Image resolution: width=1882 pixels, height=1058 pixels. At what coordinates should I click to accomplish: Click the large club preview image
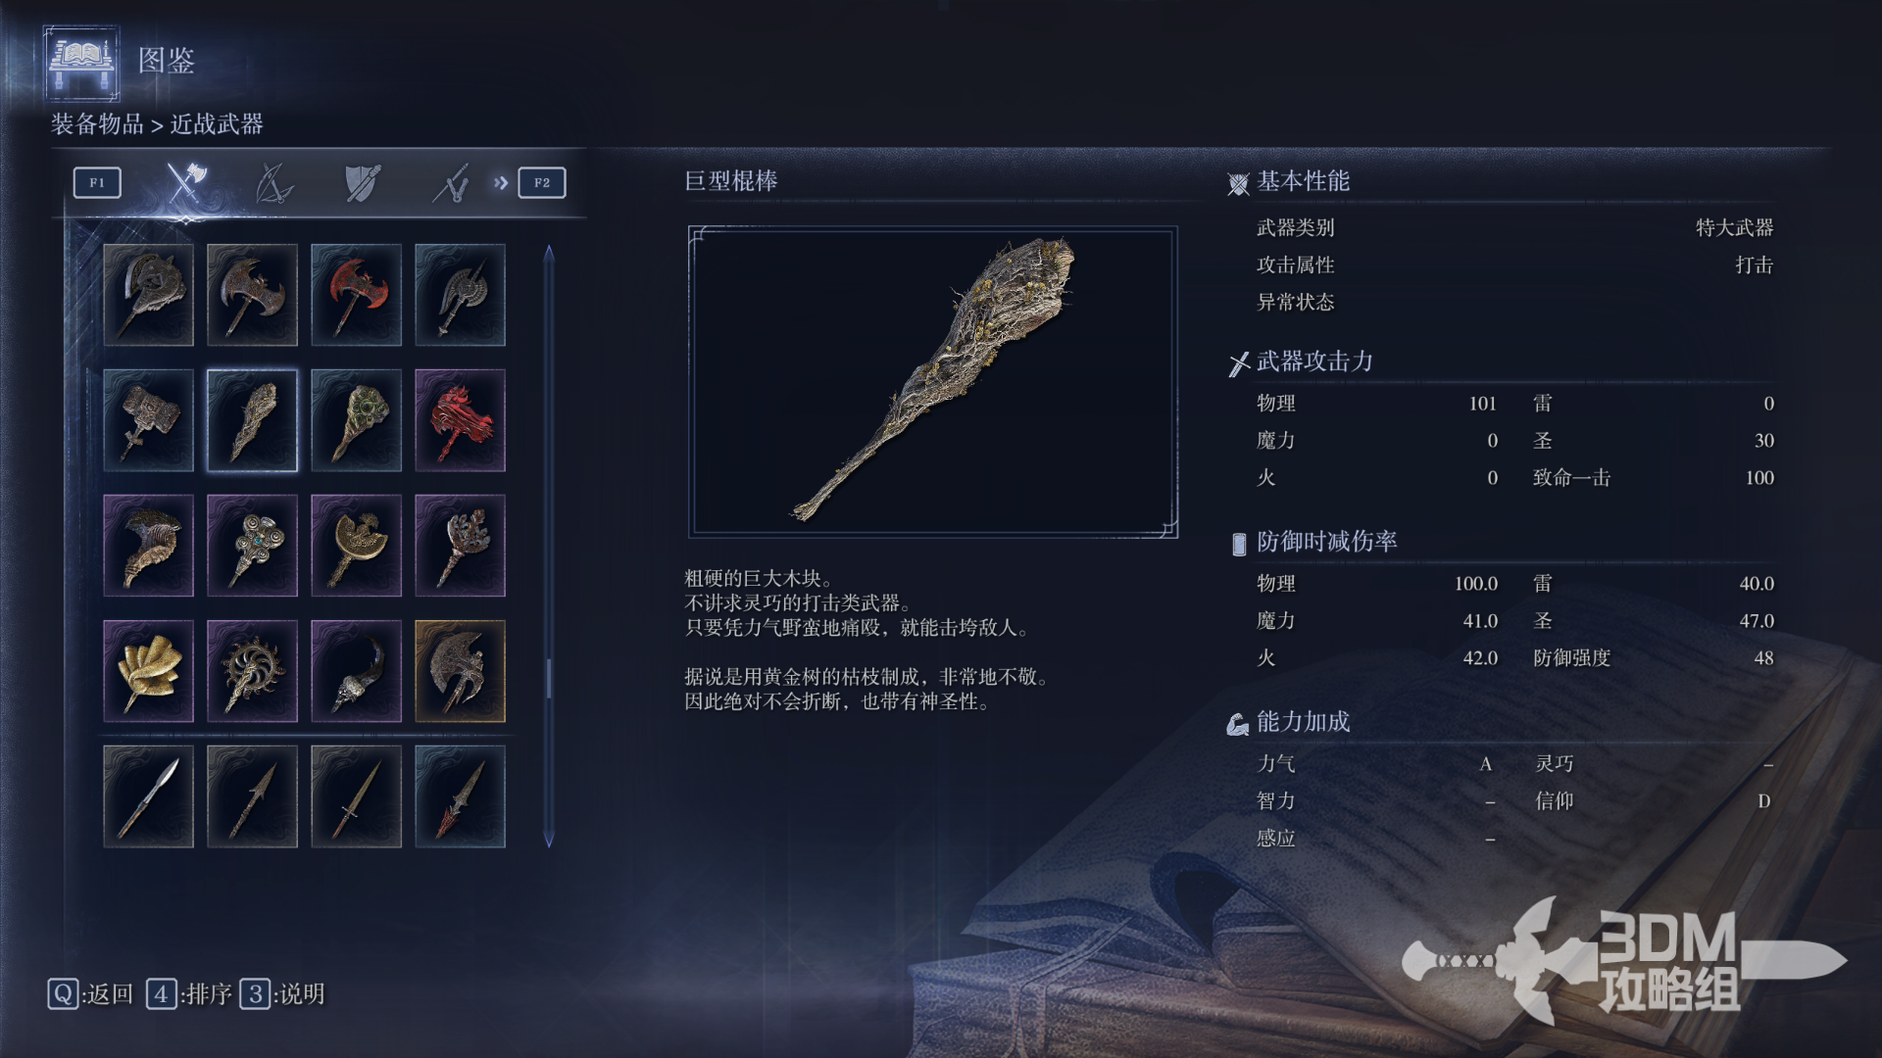932,382
